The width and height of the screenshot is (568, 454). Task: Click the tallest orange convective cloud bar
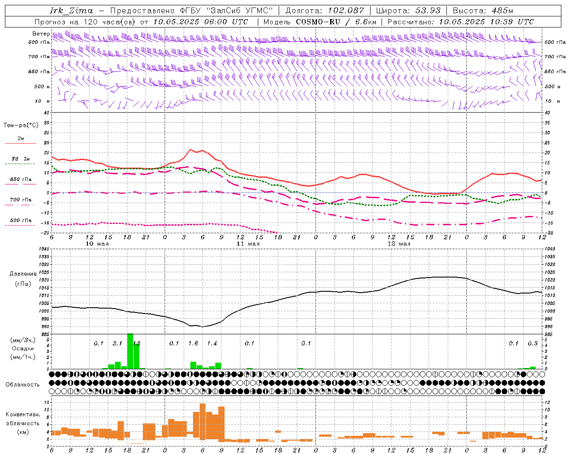(202, 421)
